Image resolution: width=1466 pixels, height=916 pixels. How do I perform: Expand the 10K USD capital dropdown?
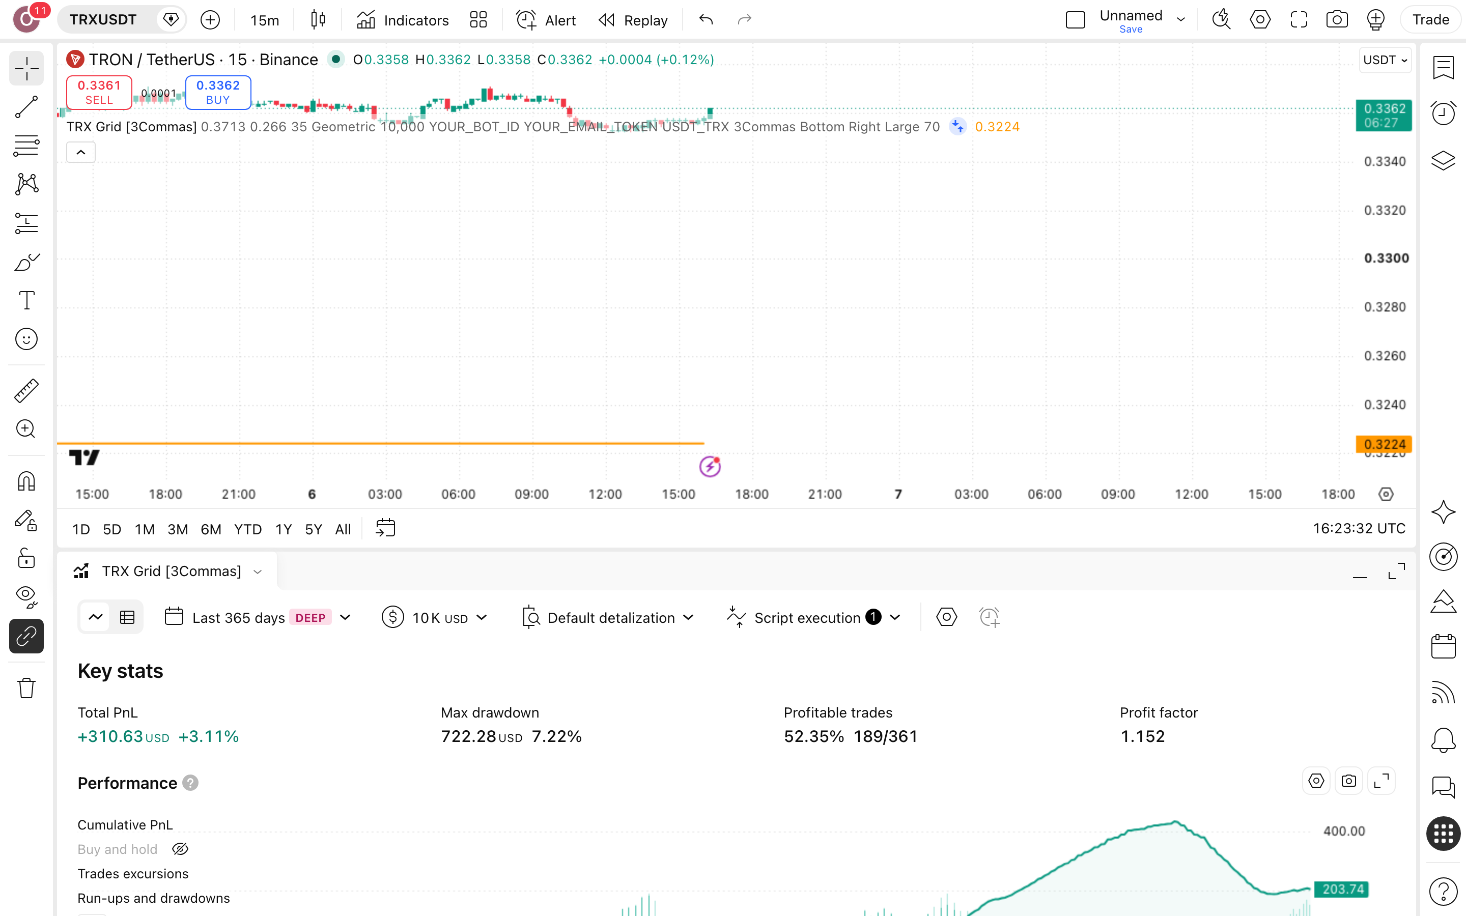coord(434,617)
